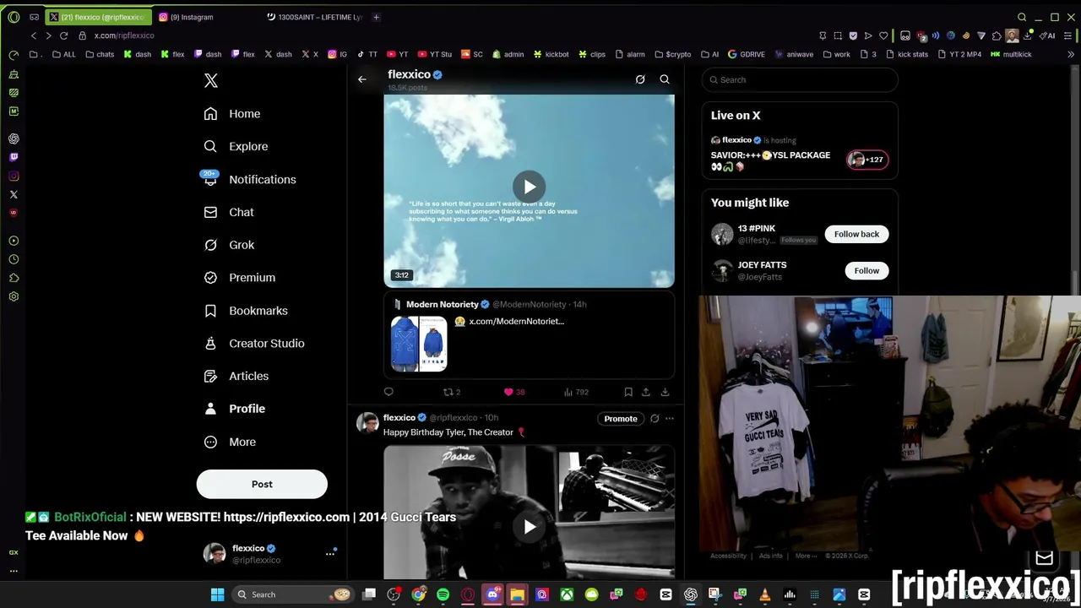Open the browser downloads icon
The height and width of the screenshot is (608, 1081).
(x=1029, y=35)
